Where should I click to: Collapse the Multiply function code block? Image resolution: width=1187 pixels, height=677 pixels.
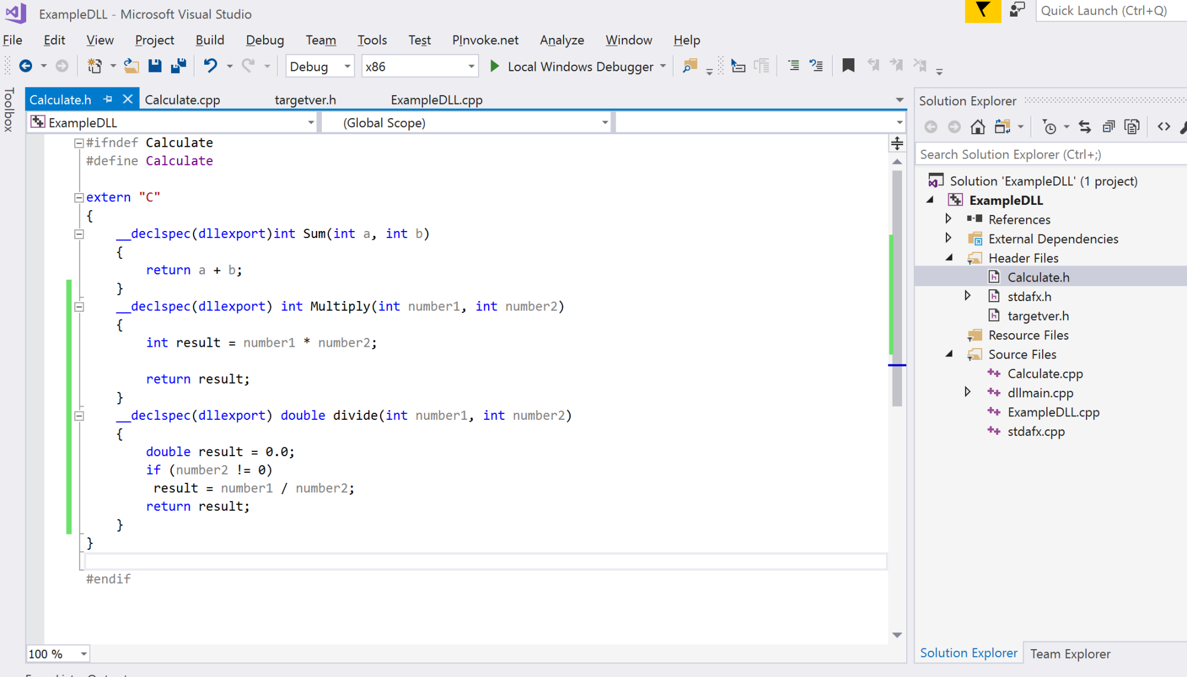79,307
